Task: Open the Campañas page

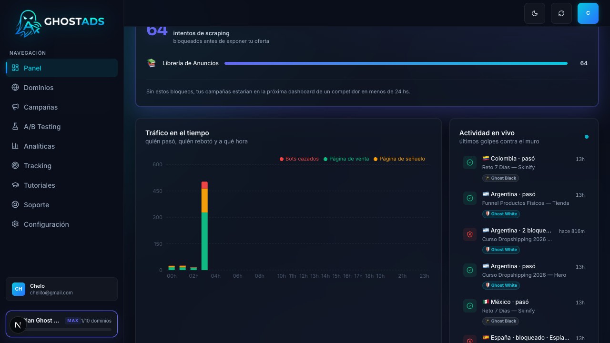Action: [x=61, y=107]
